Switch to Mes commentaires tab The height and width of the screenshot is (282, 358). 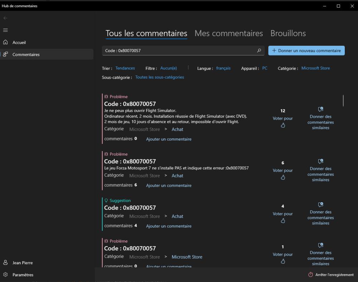[x=228, y=33]
